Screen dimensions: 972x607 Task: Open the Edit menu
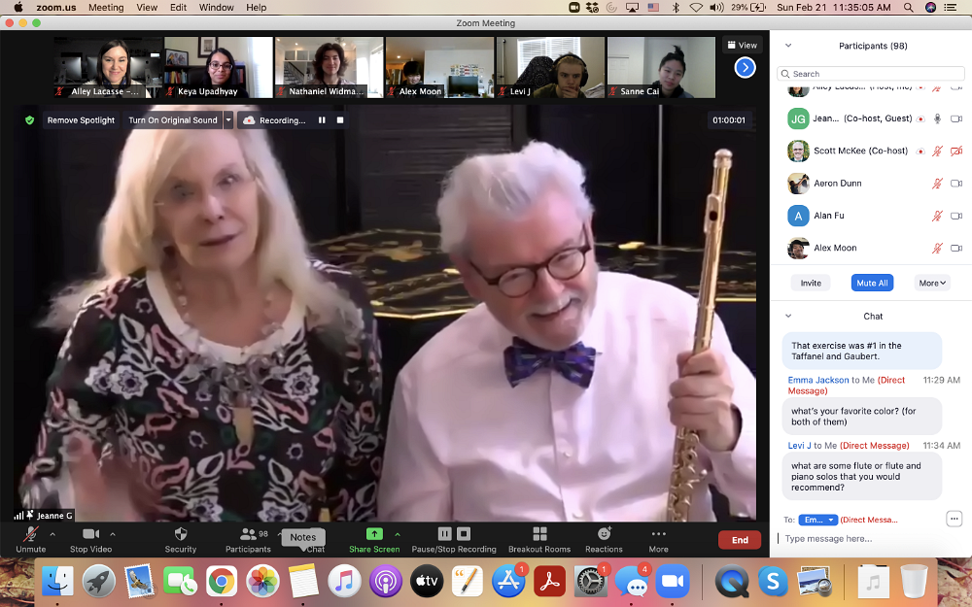tap(179, 8)
